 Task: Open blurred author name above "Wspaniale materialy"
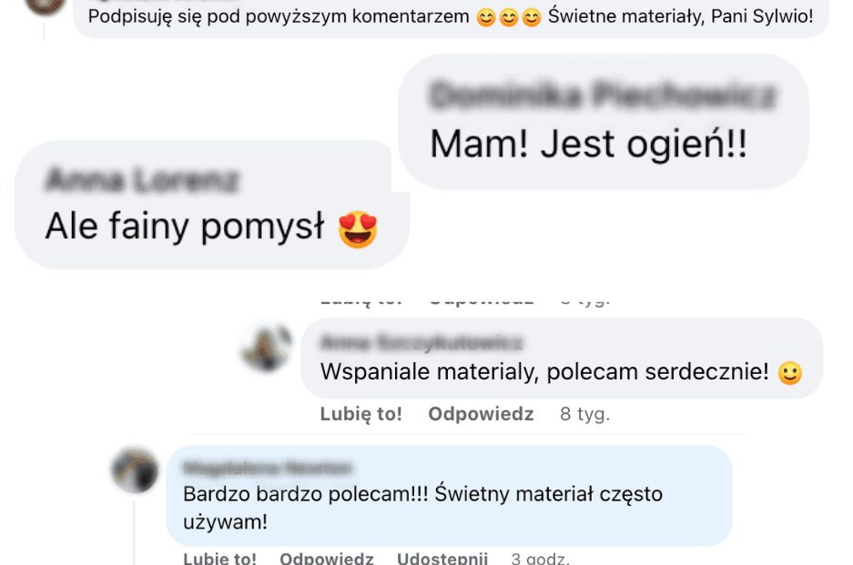point(421,343)
